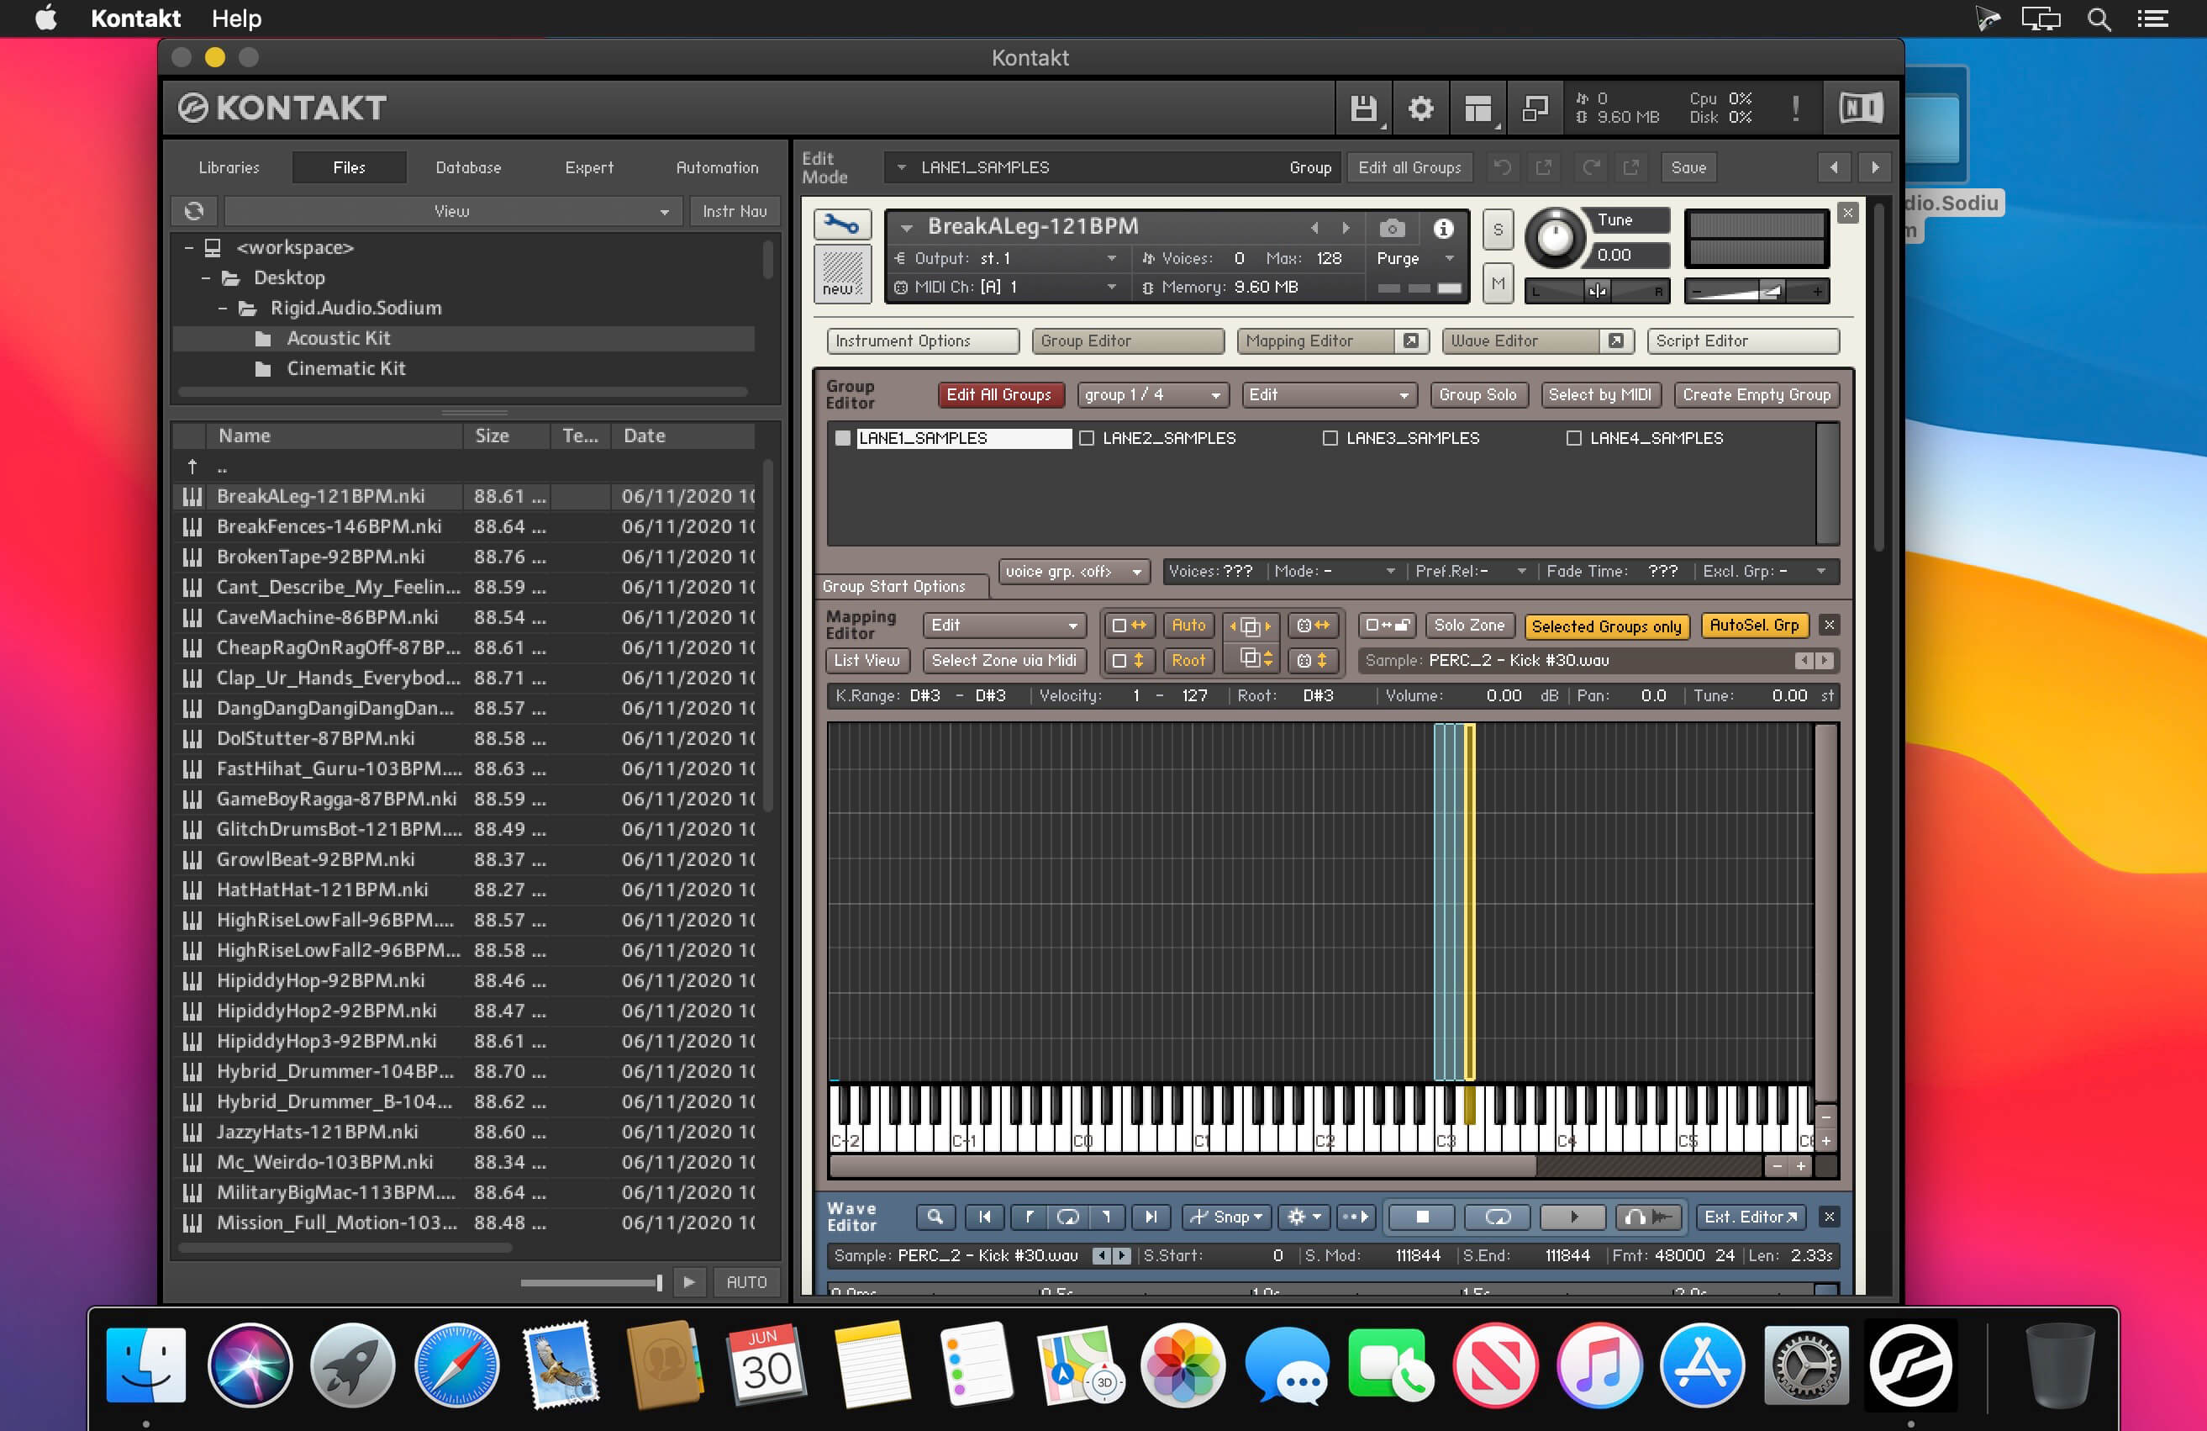Screen dimensions: 2207x1431
Task: Open the Snap dropdown in Wave Editor
Action: click(x=1226, y=1217)
